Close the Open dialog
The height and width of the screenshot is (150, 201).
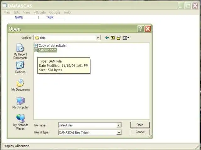pyautogui.click(x=148, y=29)
